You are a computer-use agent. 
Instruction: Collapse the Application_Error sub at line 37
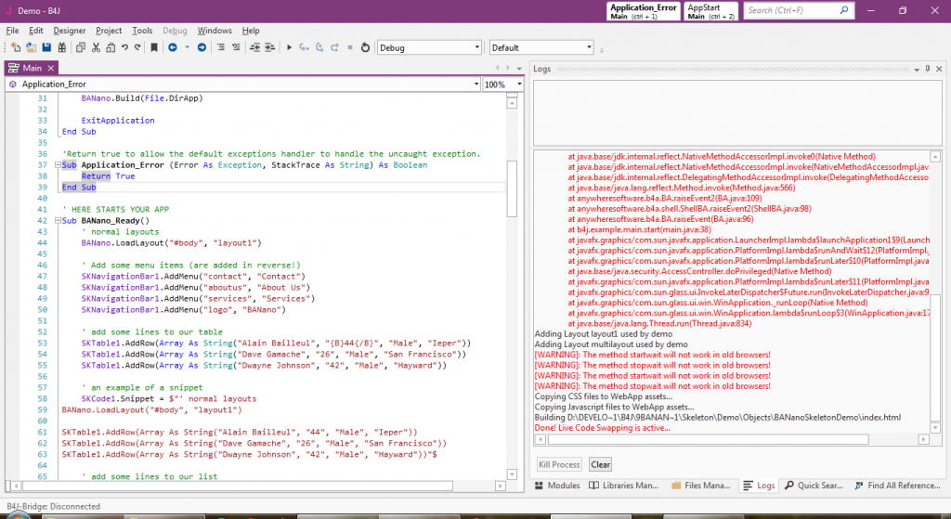point(58,165)
